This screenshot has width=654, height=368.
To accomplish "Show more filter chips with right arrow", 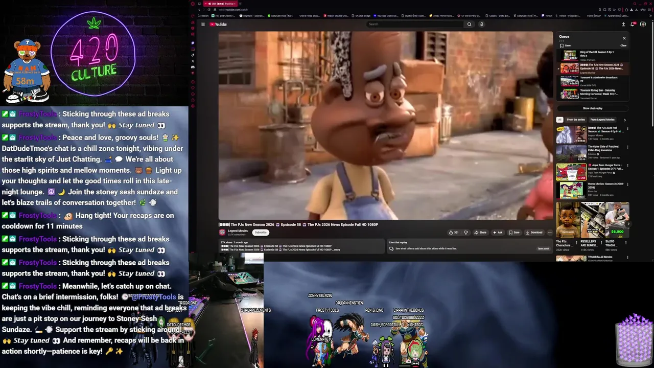I will pos(624,120).
